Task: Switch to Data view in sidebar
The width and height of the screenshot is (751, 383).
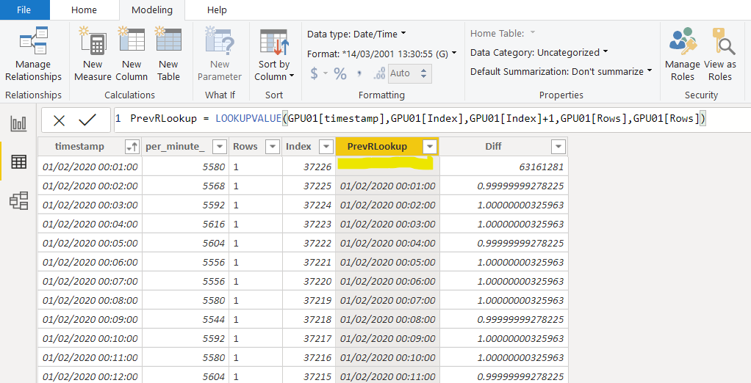Action: tap(18, 161)
